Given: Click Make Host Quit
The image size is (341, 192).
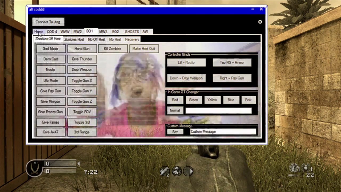Looking at the screenshot, I should [x=144, y=49].
